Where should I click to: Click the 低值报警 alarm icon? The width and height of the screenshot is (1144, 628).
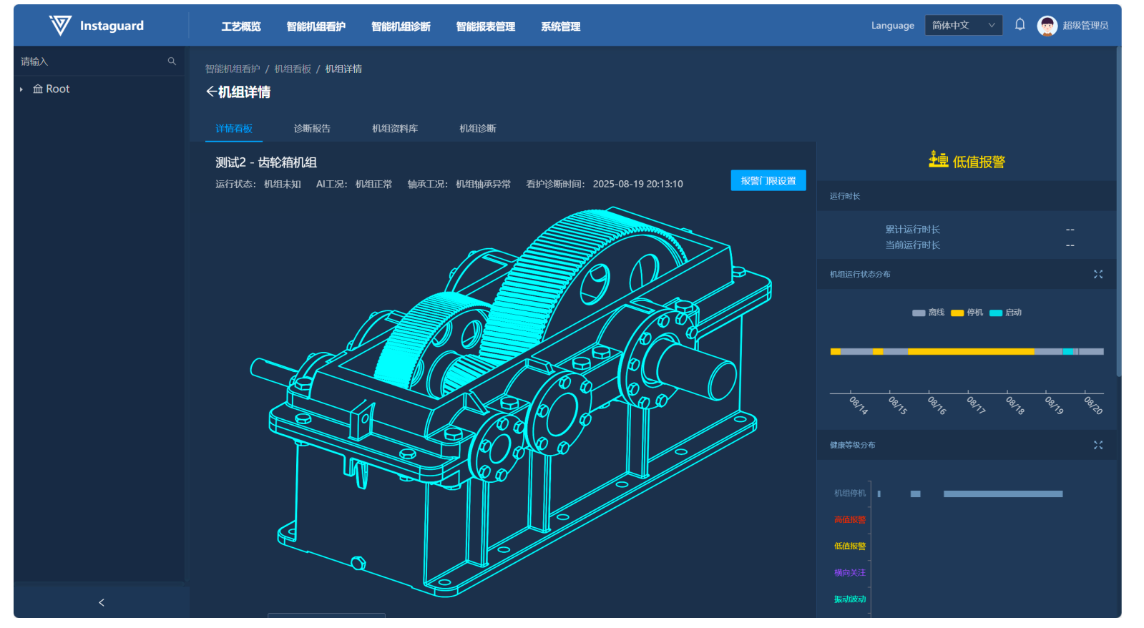click(938, 160)
